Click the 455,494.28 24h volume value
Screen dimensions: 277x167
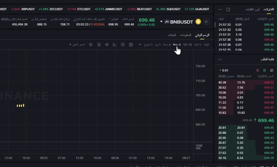tap(20, 24)
